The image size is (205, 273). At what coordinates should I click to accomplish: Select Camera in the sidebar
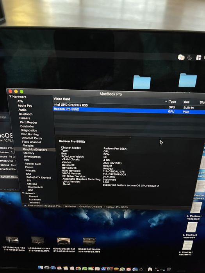[x=25, y=118]
